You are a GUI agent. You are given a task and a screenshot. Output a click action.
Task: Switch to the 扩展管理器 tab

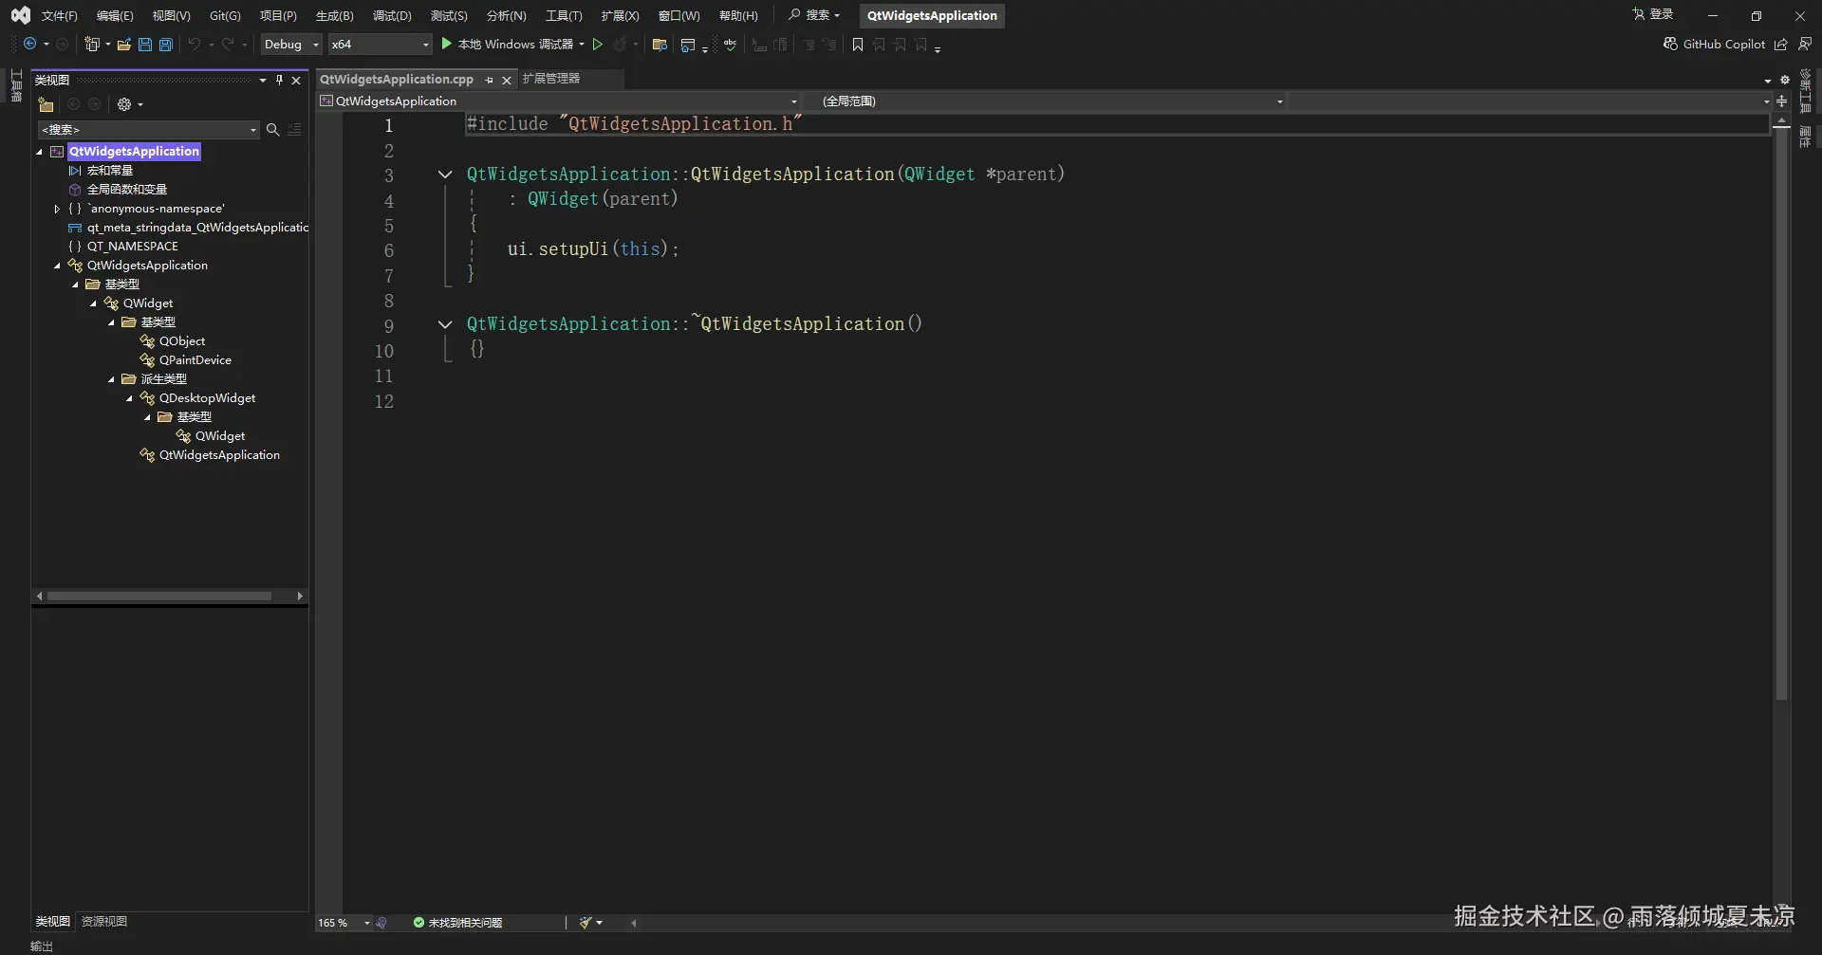(x=550, y=79)
